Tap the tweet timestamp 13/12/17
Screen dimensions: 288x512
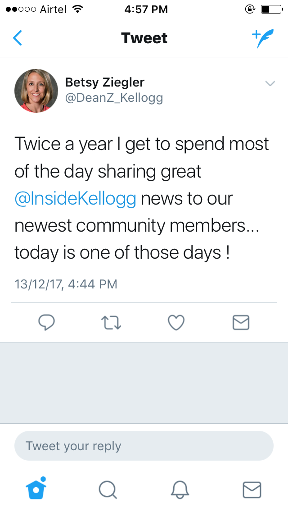(x=65, y=284)
